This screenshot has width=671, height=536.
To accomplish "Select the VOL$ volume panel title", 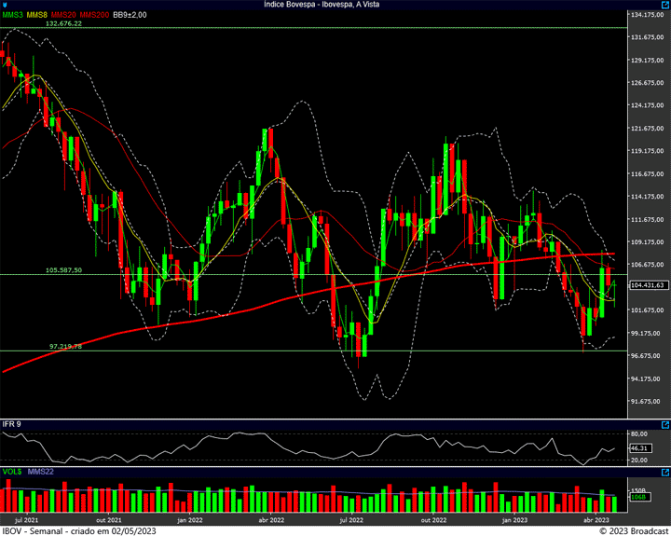I will (x=12, y=470).
